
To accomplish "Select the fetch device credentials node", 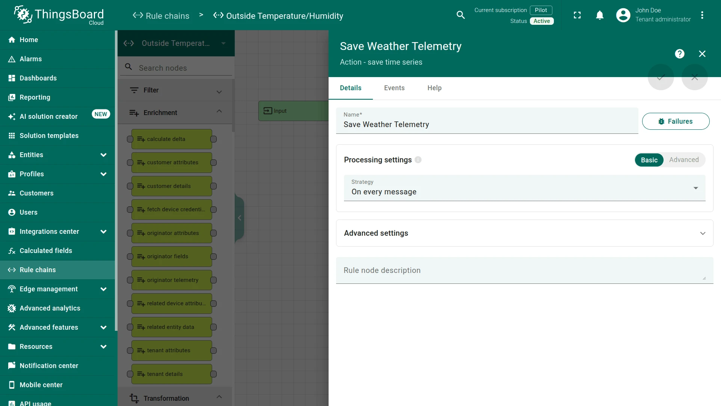I will [172, 209].
